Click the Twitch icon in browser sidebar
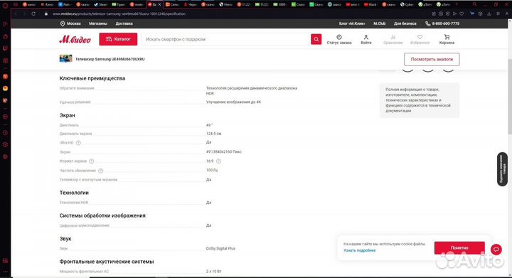This screenshot has height=278, width=512. point(5,48)
